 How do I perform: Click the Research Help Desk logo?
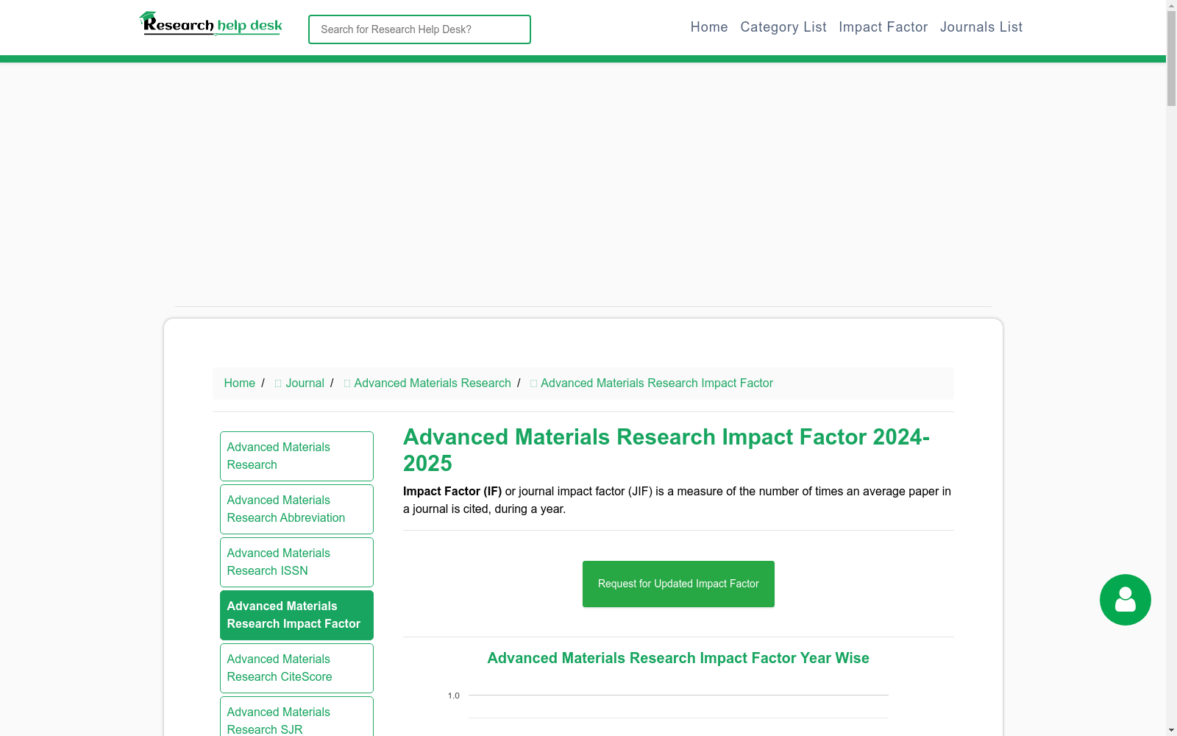(x=211, y=24)
